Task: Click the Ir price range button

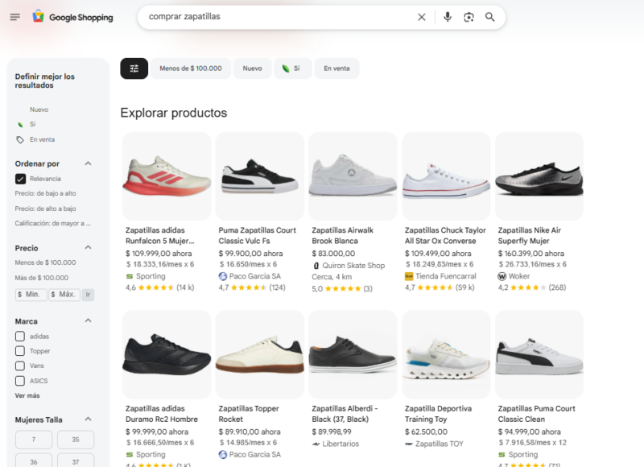Action: pyautogui.click(x=88, y=295)
